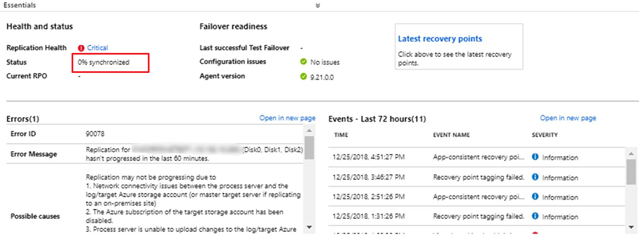
Task: Click green check icon beside No issues
Action: point(303,62)
